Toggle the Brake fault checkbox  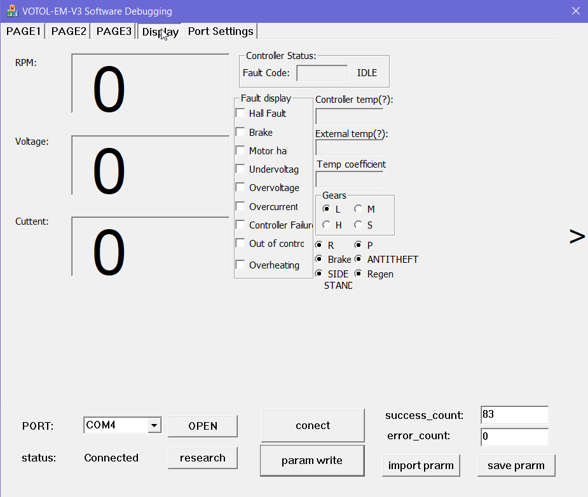pos(240,133)
